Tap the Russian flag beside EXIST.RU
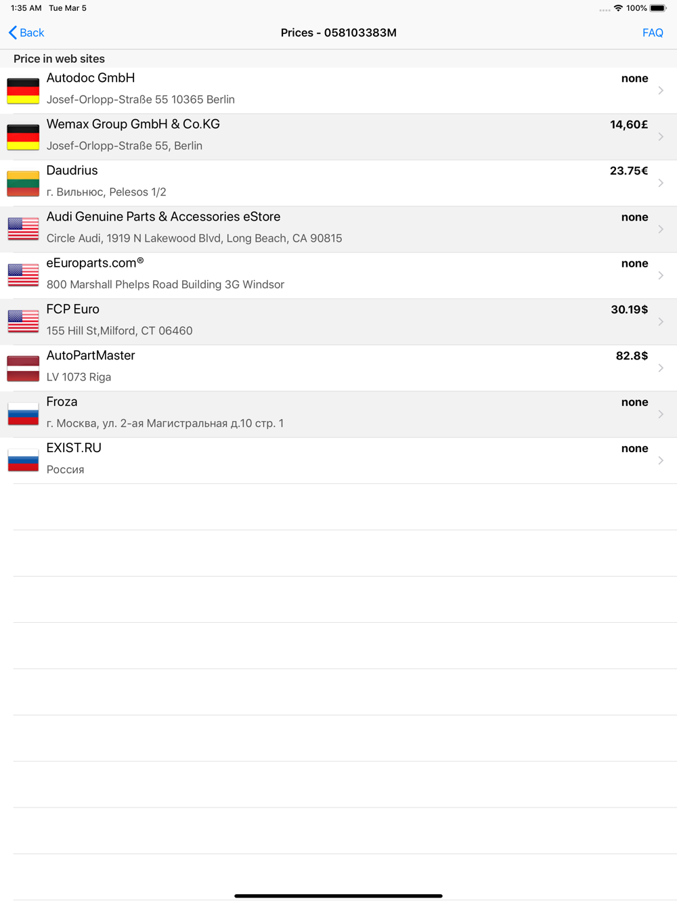 23,460
